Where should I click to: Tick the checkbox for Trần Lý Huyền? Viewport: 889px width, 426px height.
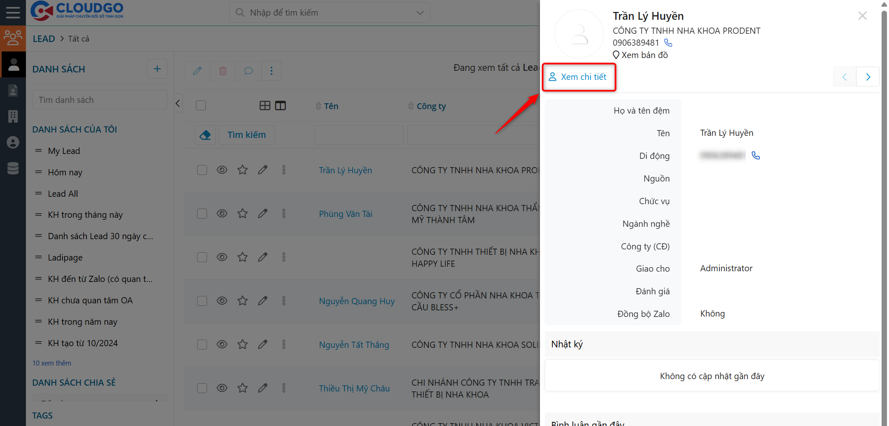pyautogui.click(x=202, y=170)
